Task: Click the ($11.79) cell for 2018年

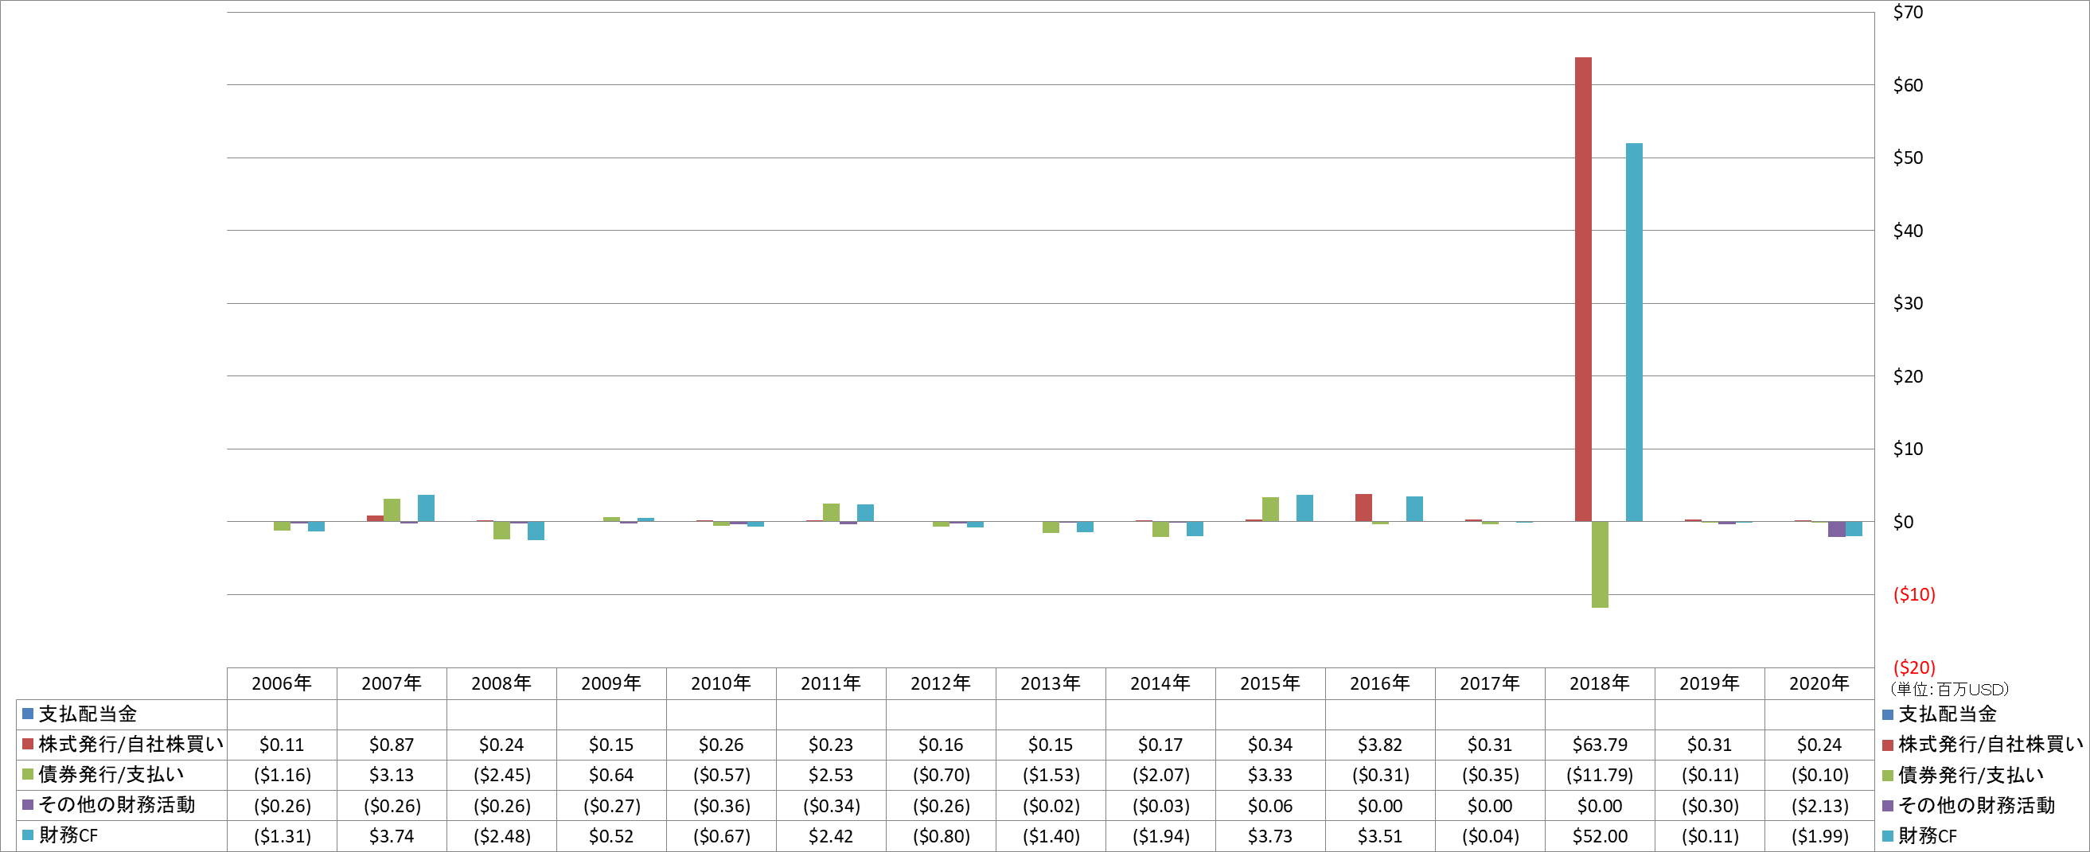Action: click(x=1600, y=775)
